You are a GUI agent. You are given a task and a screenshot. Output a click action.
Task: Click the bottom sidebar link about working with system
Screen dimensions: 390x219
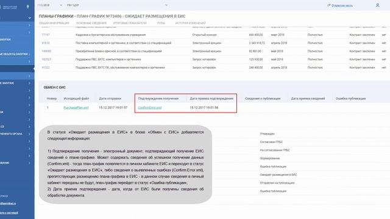pyautogui.click(x=9, y=213)
